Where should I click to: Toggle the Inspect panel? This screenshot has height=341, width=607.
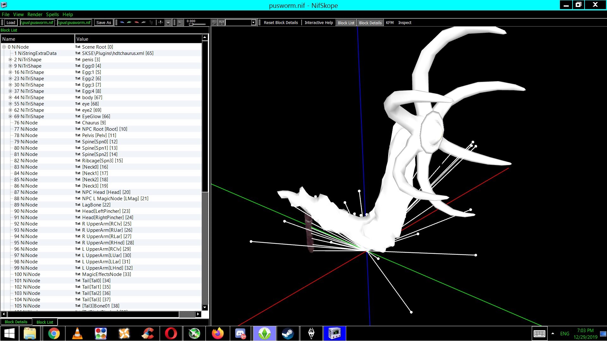point(405,23)
